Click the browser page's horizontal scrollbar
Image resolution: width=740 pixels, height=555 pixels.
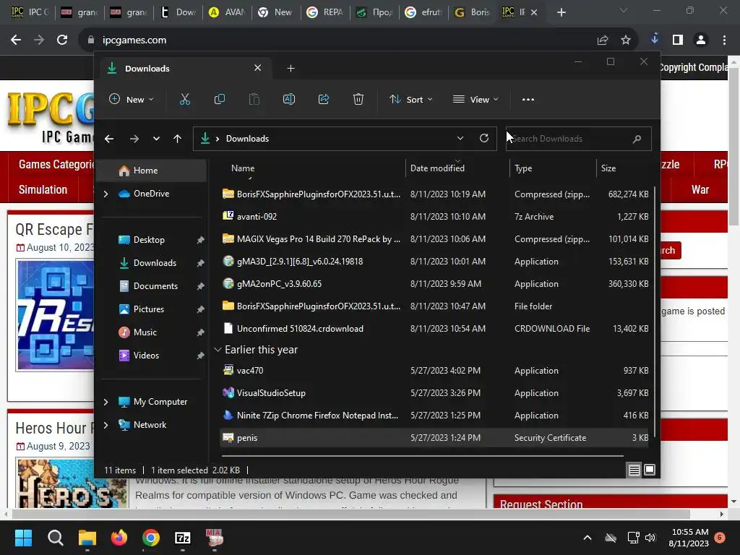coord(350,514)
